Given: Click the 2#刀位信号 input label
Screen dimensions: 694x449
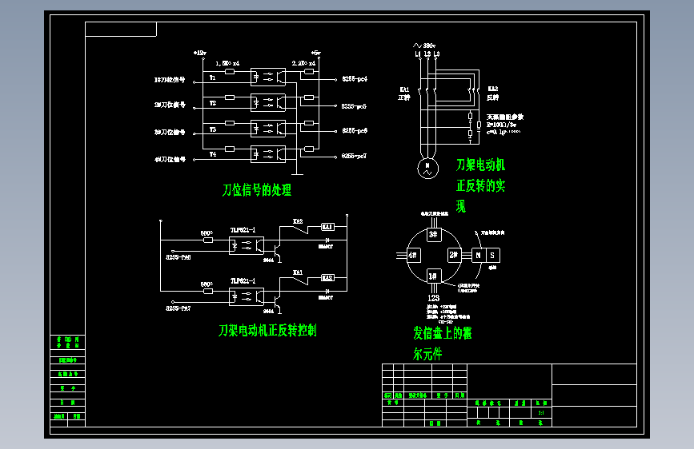Looking at the screenshot, I should (x=170, y=105).
